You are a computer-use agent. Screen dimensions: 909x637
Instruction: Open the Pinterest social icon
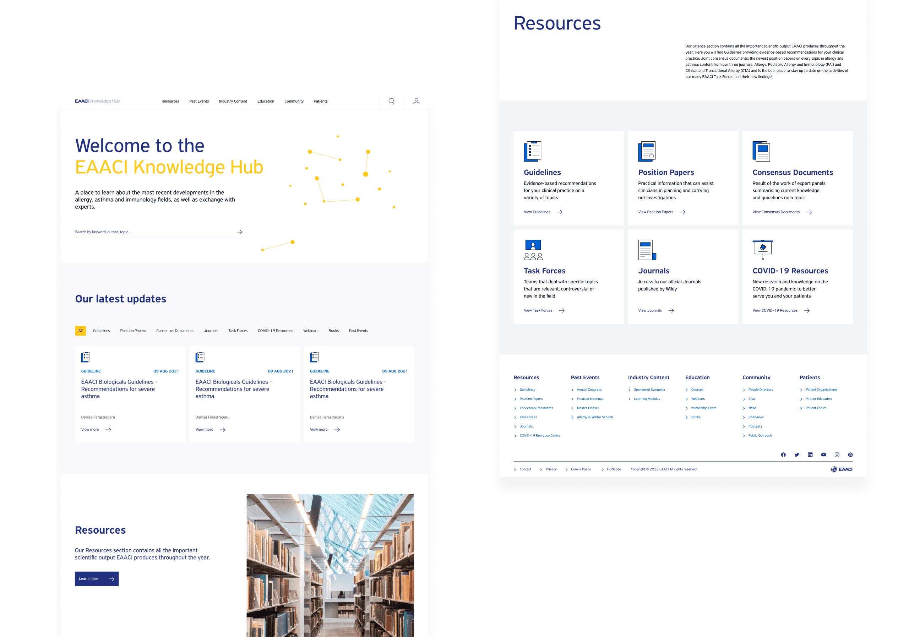pyautogui.click(x=850, y=454)
